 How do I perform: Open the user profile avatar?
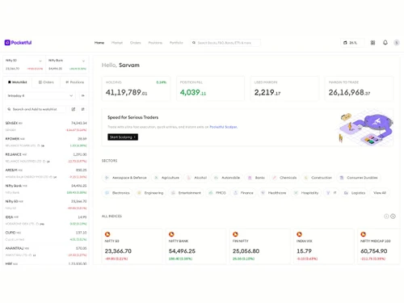397,43
